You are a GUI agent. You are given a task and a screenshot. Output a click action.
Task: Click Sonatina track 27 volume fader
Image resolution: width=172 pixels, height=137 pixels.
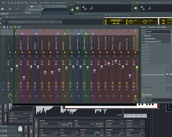pyautogui.click(x=137, y=68)
